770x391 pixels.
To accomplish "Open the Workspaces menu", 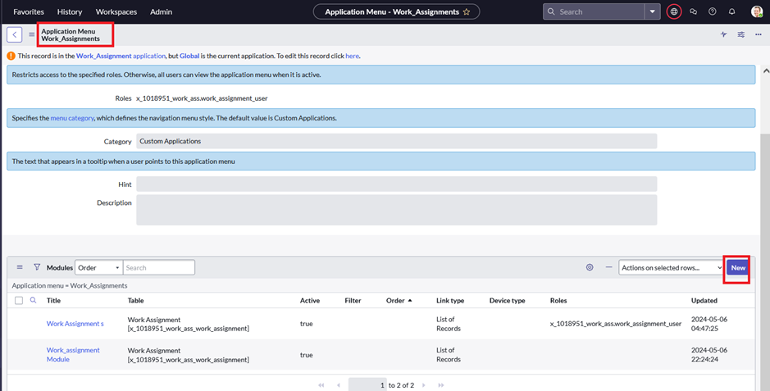I will tap(116, 11).
